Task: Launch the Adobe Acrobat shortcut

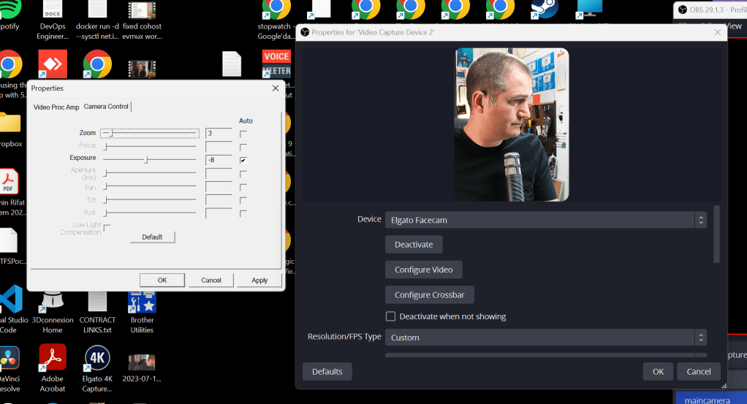Action: (x=53, y=357)
